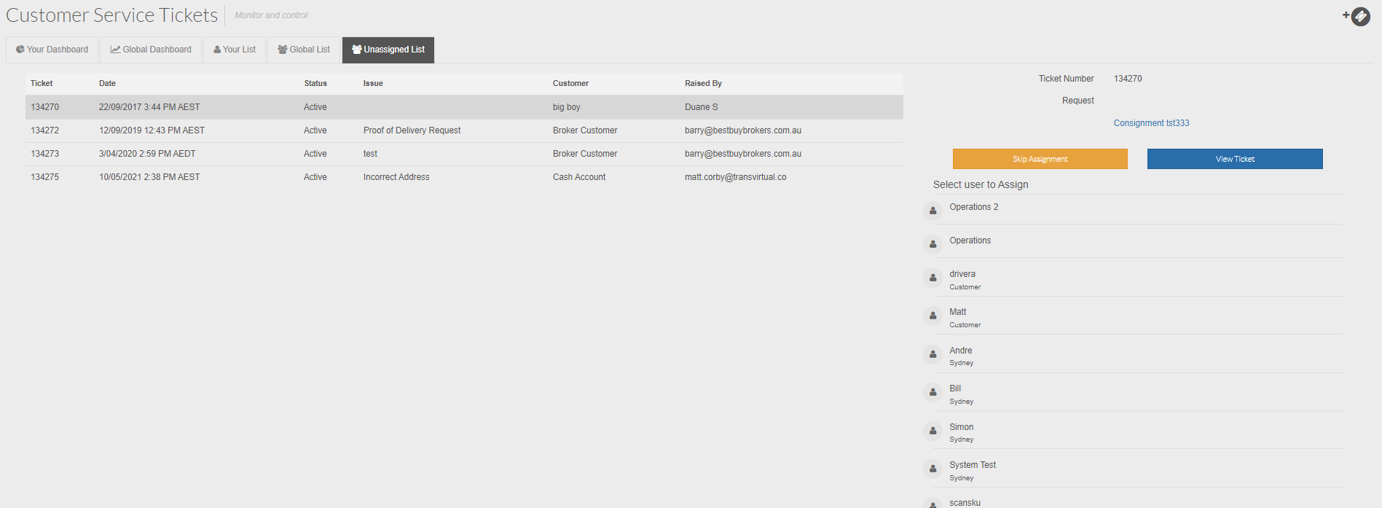Select ticket row 134273

coord(45,154)
